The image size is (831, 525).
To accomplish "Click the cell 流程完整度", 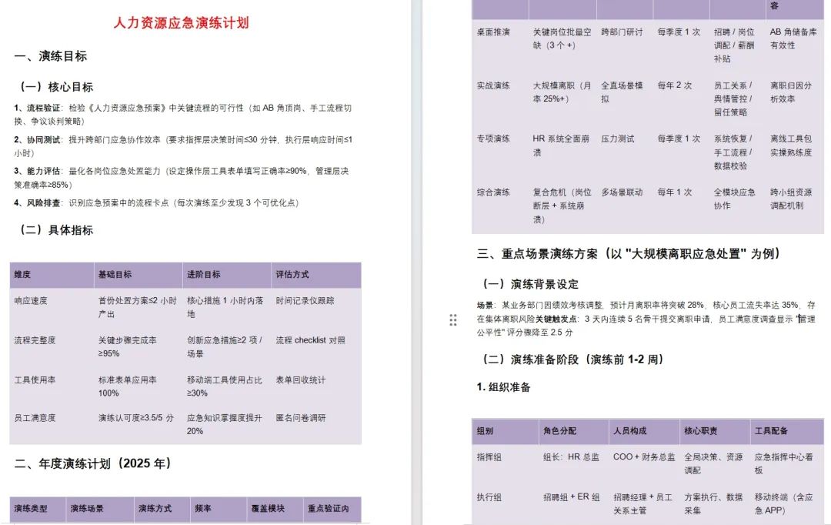I will [35, 340].
